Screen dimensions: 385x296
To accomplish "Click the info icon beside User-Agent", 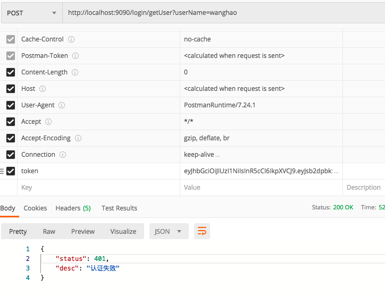I will pos(62,105).
